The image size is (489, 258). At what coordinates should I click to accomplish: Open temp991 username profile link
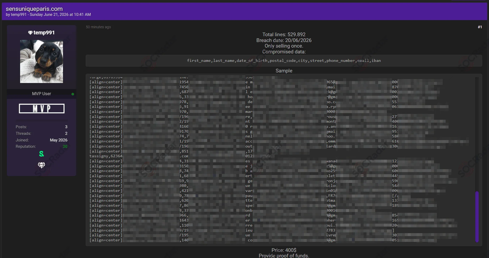click(44, 33)
